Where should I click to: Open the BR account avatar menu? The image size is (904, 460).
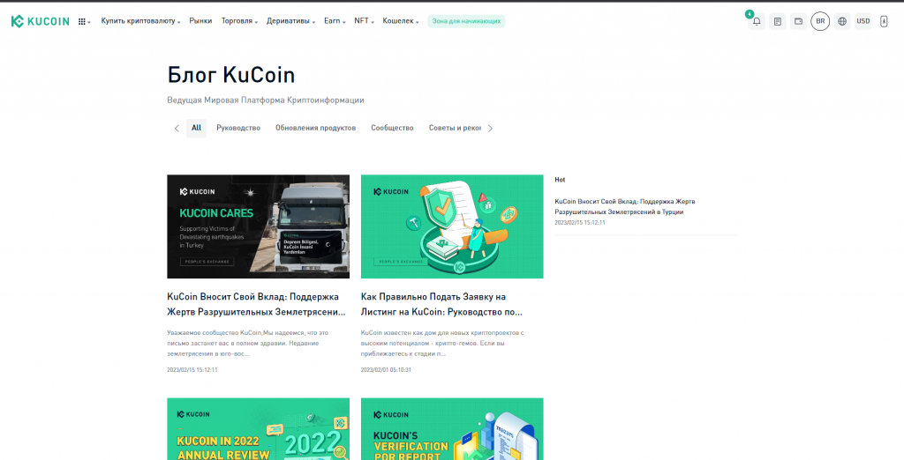click(820, 21)
